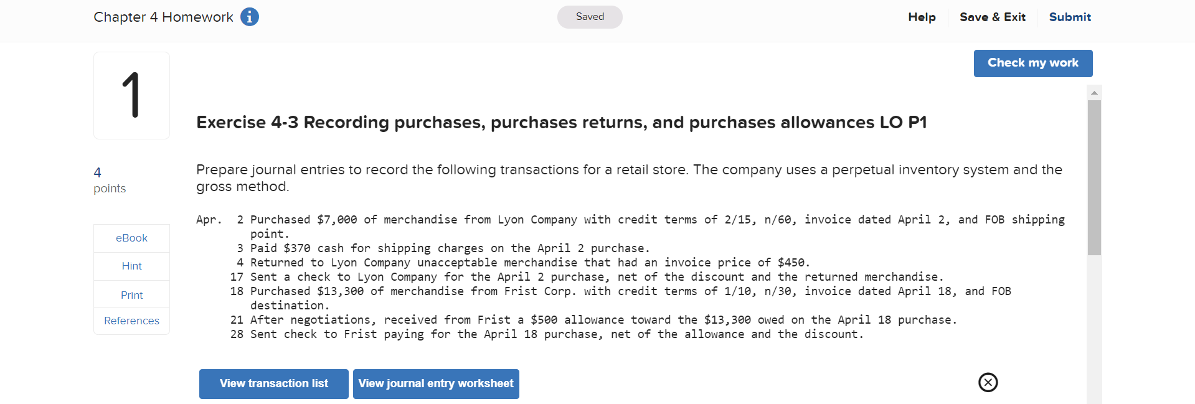
Task: Click the circled X icon below the worksheet buttons
Action: click(x=988, y=383)
